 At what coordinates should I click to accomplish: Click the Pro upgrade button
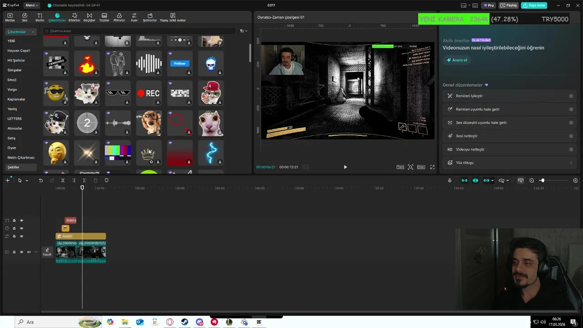pyautogui.click(x=489, y=5)
